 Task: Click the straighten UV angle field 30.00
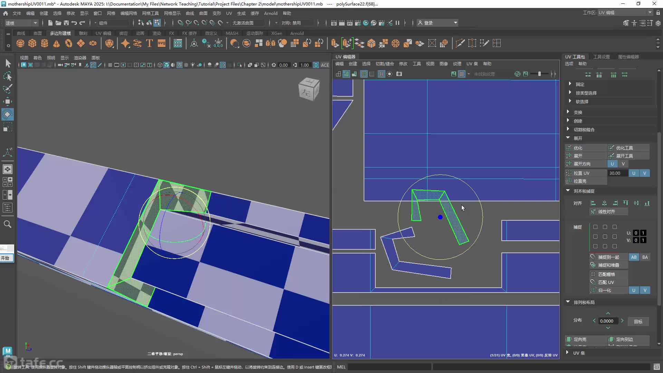pos(618,173)
